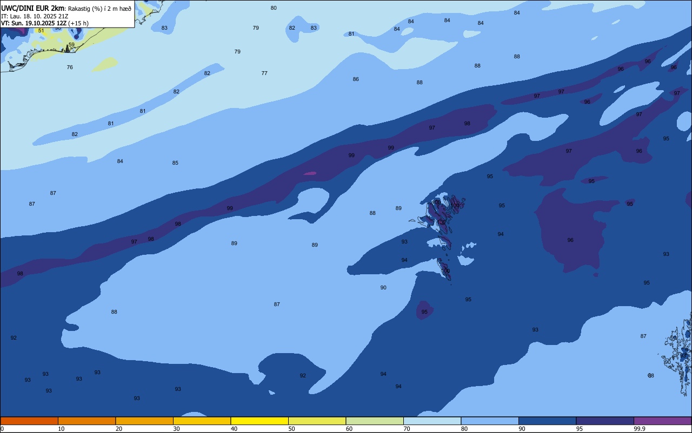Click the legend tick label '70'
This screenshot has width=692, height=433.
pyautogui.click(x=407, y=429)
